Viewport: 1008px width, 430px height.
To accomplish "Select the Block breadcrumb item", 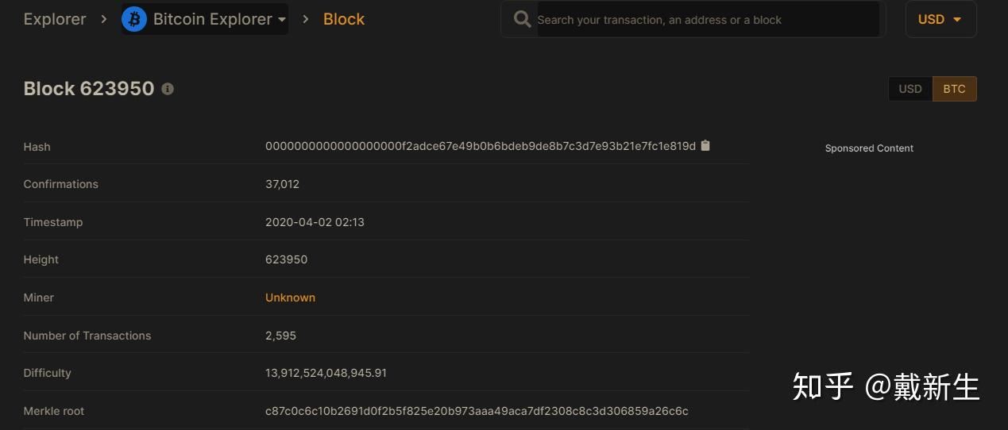I will 343,19.
